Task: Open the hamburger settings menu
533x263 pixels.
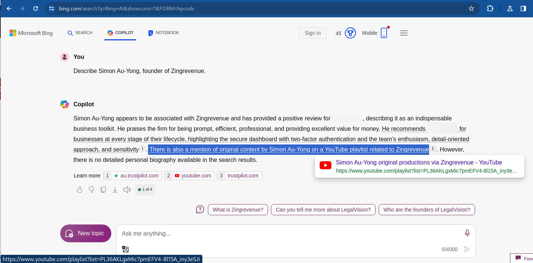Action: pos(404,33)
